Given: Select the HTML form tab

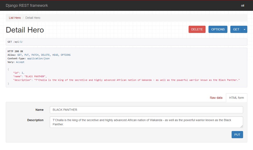Looking at the screenshot, I should click(237, 98).
